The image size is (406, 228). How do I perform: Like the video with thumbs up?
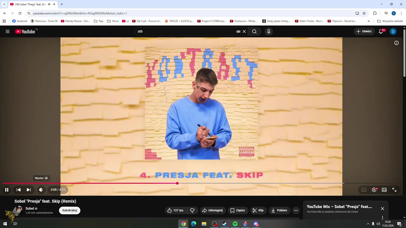pos(175,210)
